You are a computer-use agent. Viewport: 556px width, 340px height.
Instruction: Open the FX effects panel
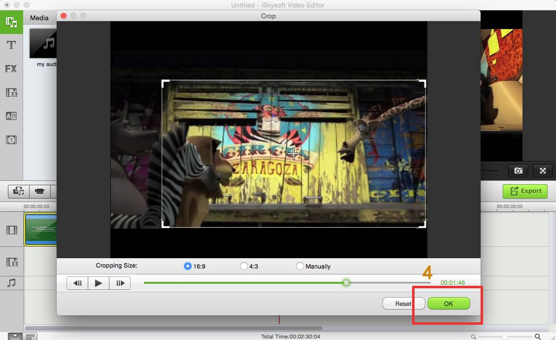(11, 68)
